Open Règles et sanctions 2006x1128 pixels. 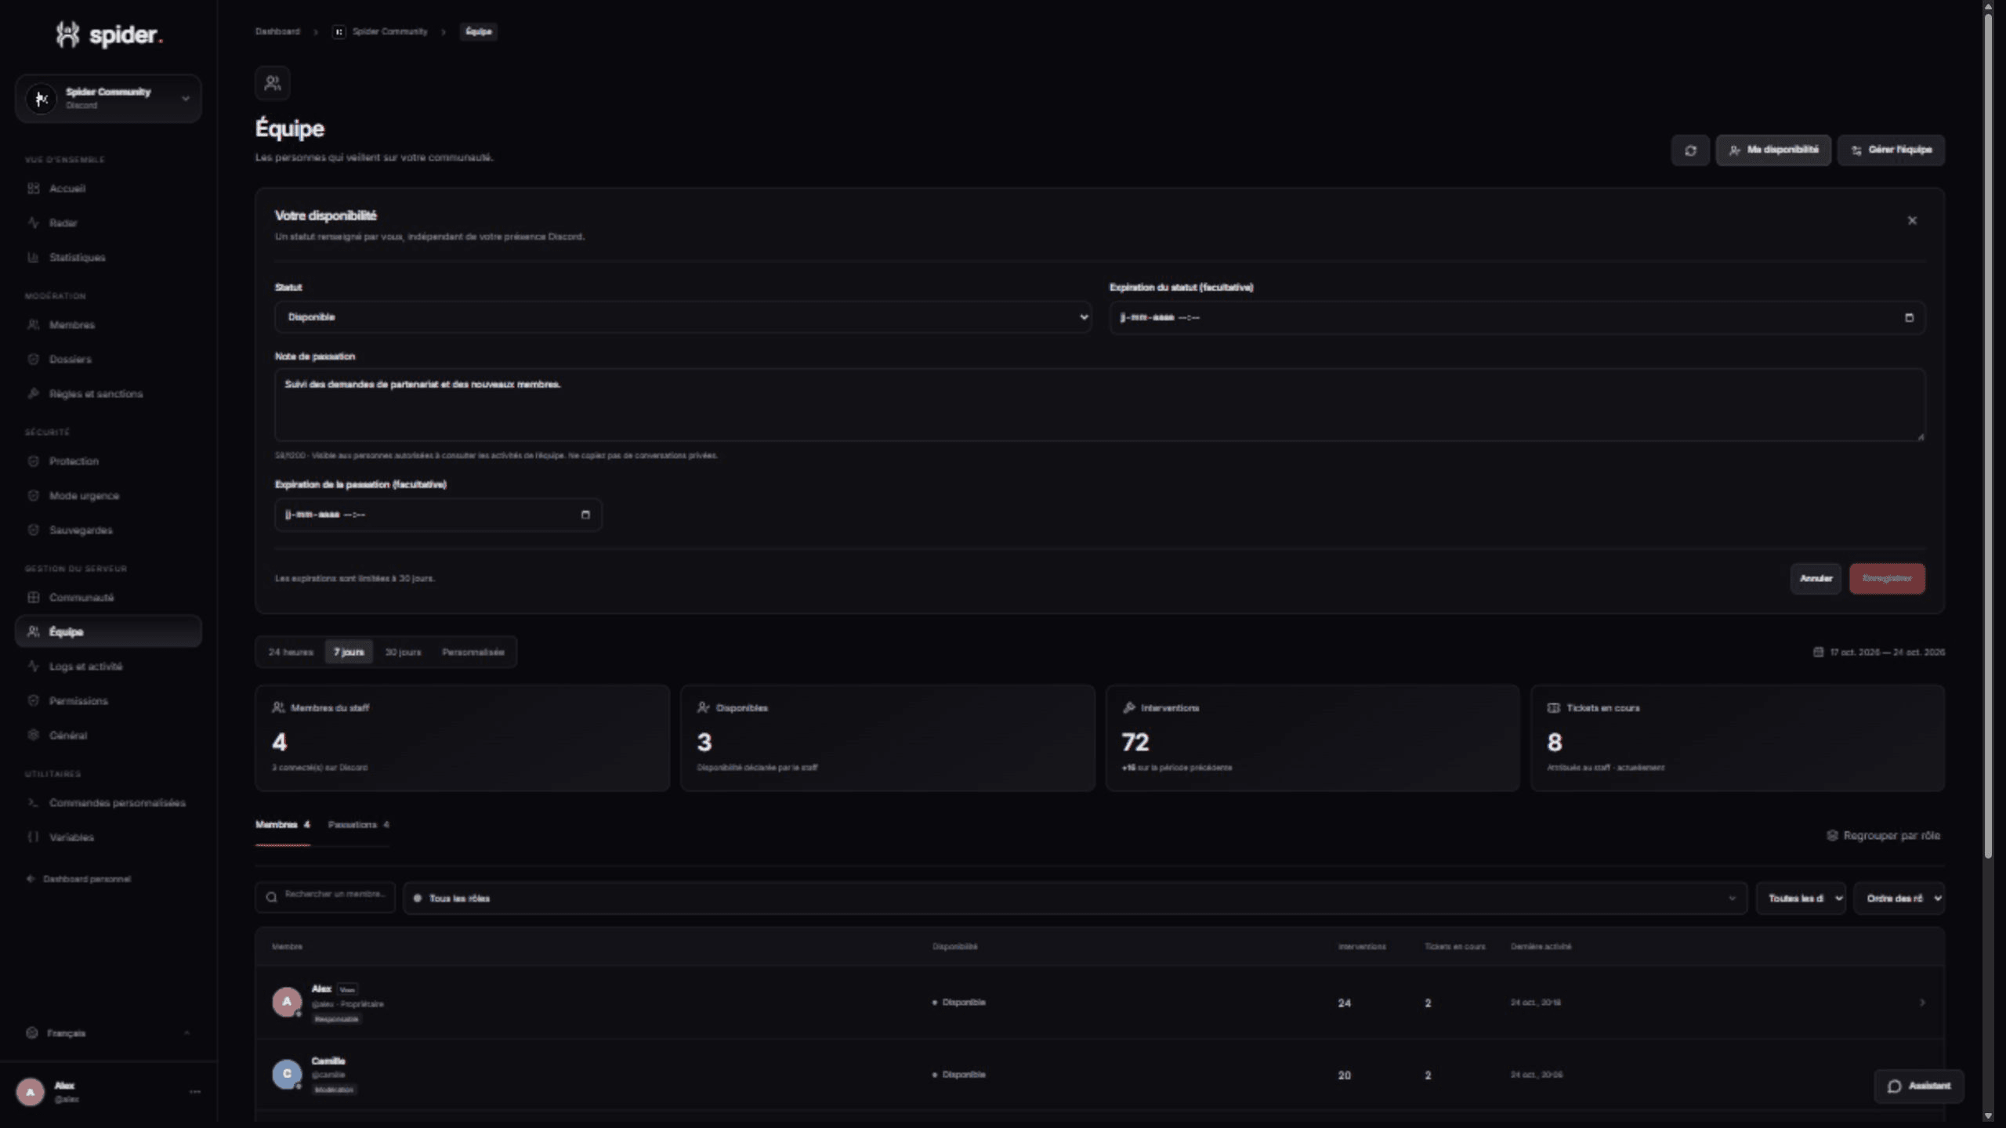108,393
